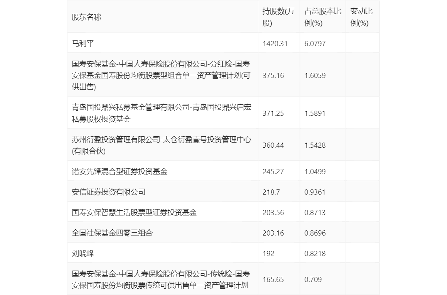The height and width of the screenshot is (295, 447).
Task: Select the 青岛国投鼎兴私募基金 shareholder name
Action: click(161, 113)
